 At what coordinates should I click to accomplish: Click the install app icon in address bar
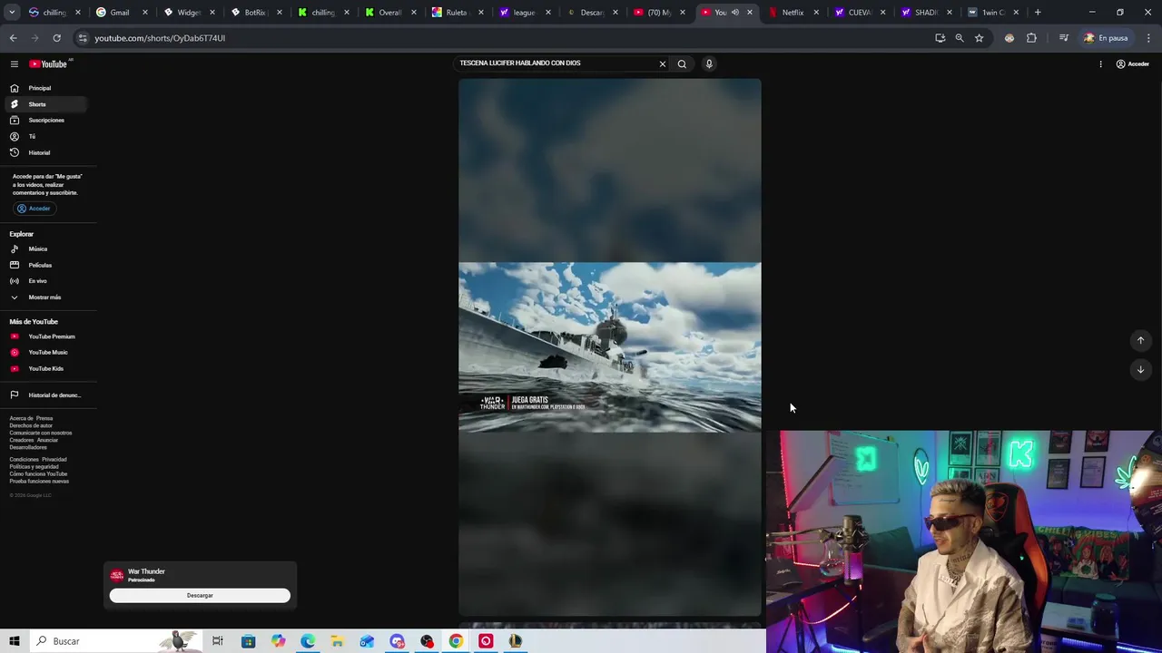point(940,38)
